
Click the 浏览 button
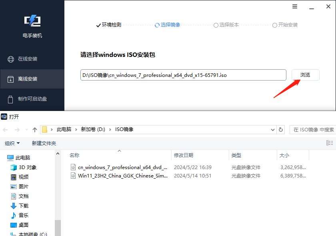[305, 75]
